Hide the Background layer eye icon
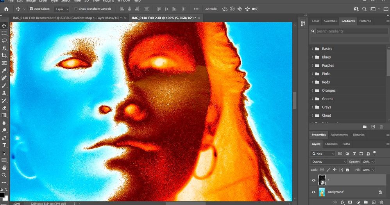Screen dimensions: 390x205 [x=313, y=192]
